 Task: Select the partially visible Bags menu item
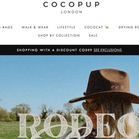click(x=6, y=27)
